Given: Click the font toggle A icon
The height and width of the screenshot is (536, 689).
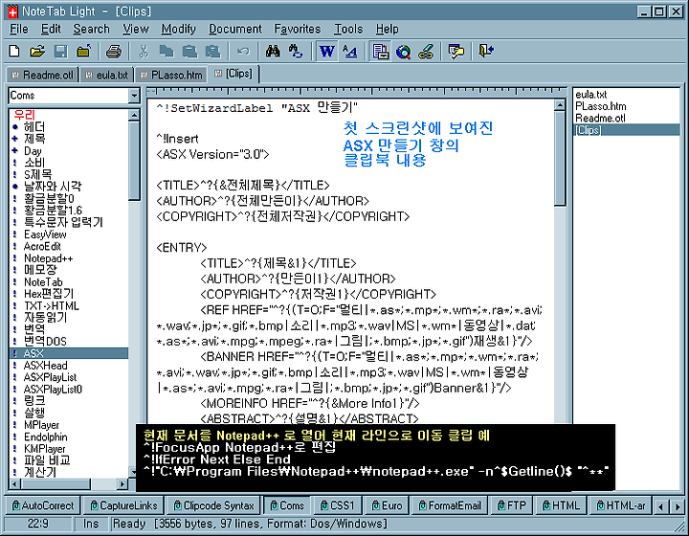Looking at the screenshot, I should pyautogui.click(x=350, y=52).
